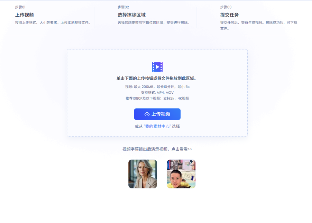The height and width of the screenshot is (223, 312).
Task: Click the step 02 description about subtitle area
Action: click(x=154, y=23)
